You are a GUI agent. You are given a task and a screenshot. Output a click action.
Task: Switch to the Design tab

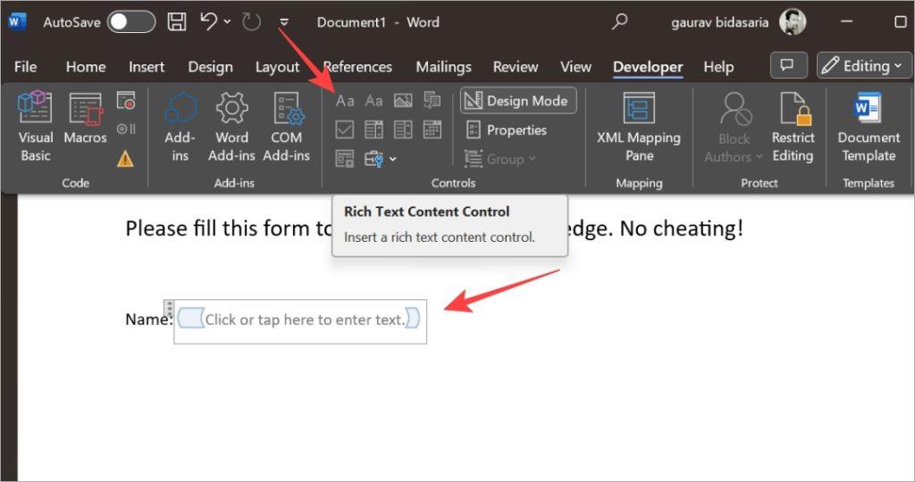[x=210, y=67]
